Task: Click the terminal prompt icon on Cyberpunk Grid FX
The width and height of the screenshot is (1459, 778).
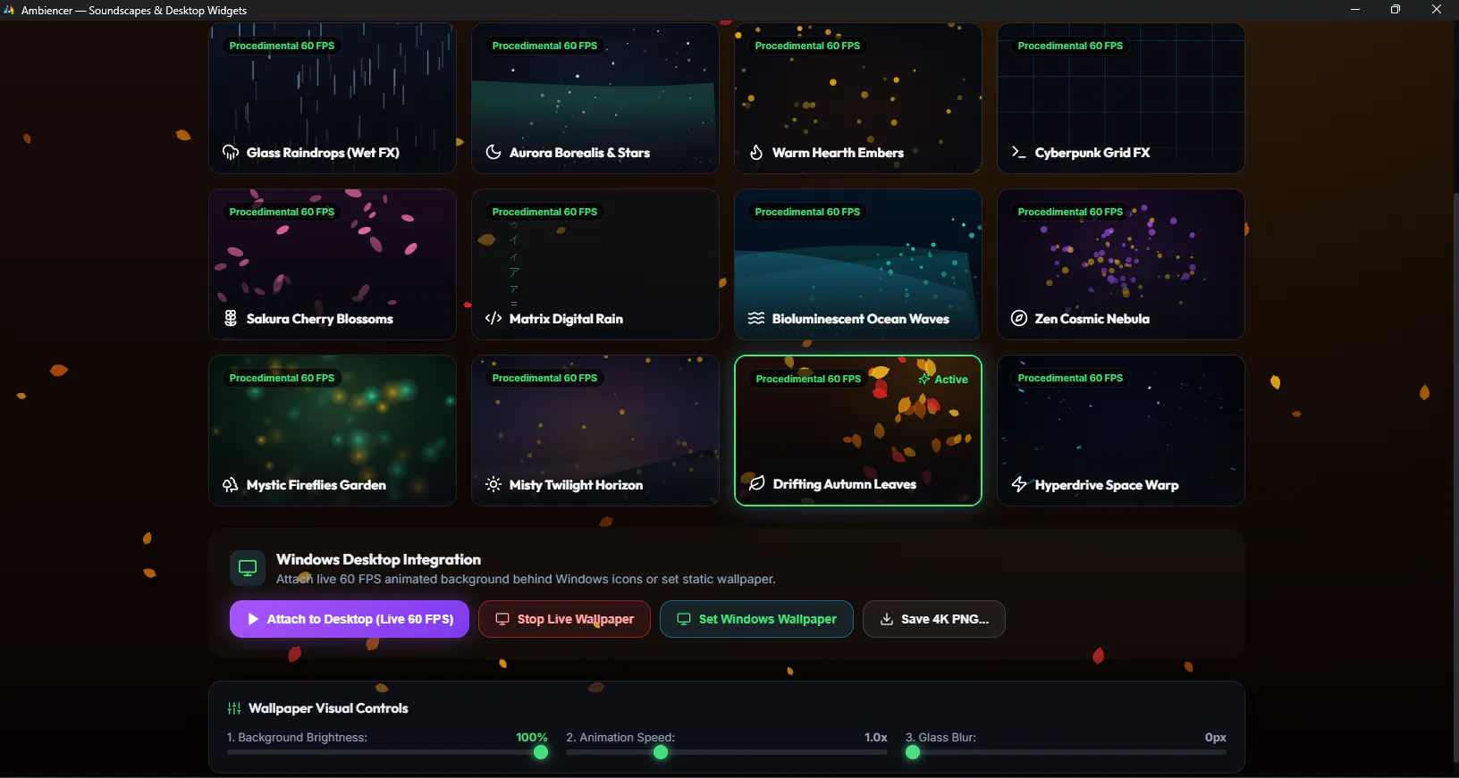Action: (x=1019, y=152)
